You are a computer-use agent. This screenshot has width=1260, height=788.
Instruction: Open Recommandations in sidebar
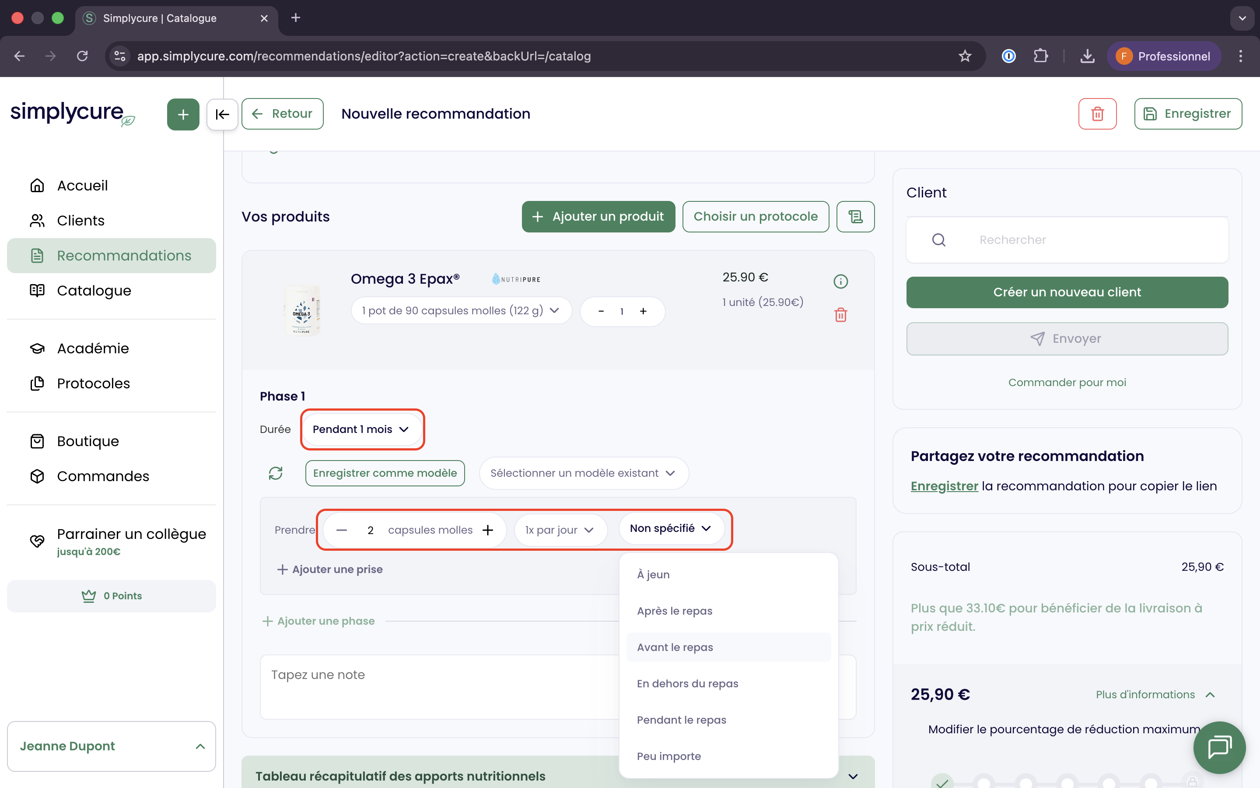click(112, 255)
